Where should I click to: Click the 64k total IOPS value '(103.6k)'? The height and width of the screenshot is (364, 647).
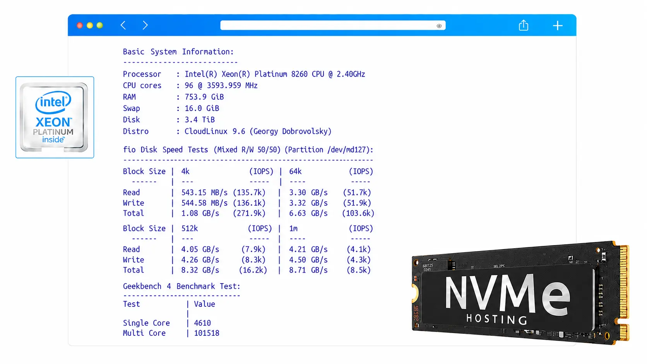[358, 214]
